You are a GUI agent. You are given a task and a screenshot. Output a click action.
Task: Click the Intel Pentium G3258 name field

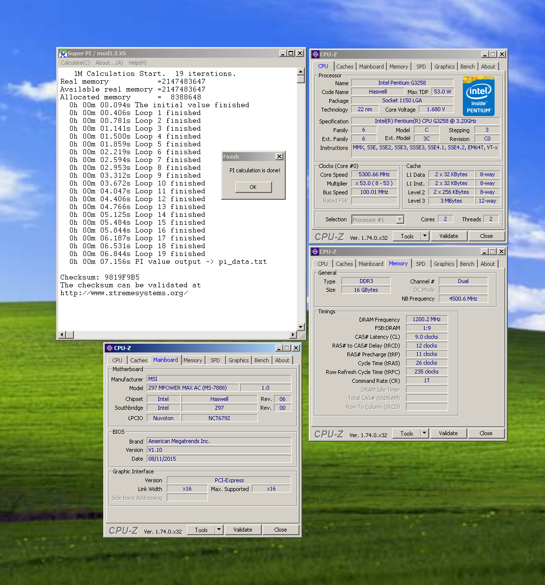pos(402,83)
